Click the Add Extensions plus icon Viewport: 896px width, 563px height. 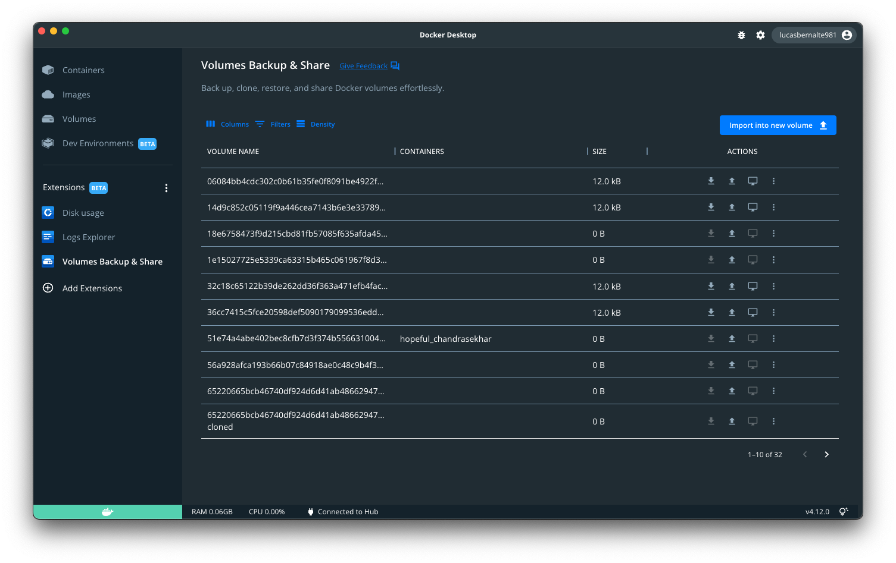coord(48,288)
